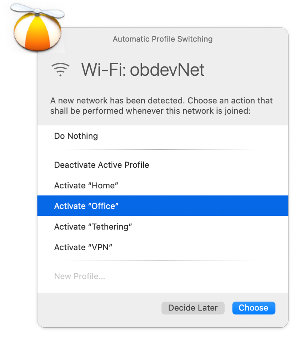
Task: Select Deactivate Active Profile option
Action: click(x=163, y=165)
